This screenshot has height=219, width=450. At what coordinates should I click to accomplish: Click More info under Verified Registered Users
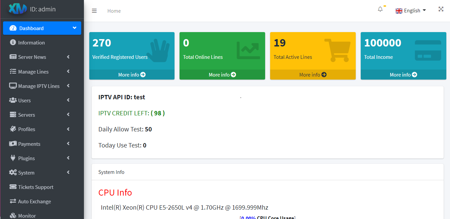[x=132, y=75]
